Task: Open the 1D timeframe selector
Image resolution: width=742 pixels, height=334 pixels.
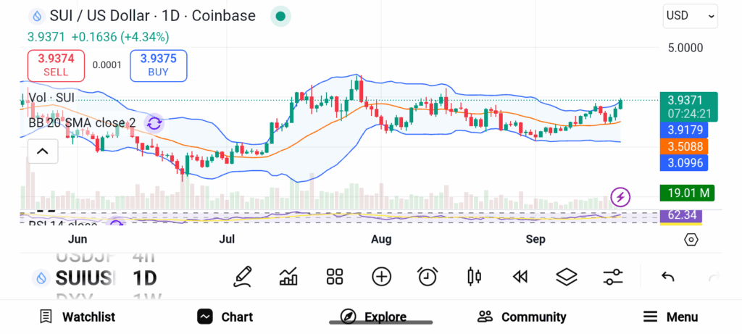Action: (145, 277)
